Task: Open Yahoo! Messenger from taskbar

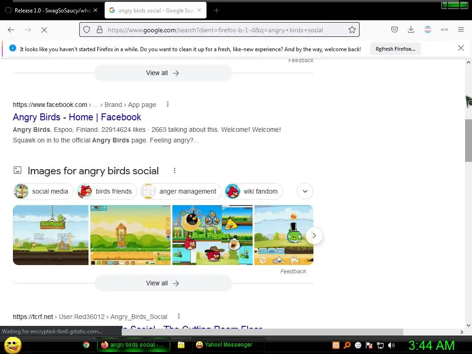Action: point(228,345)
